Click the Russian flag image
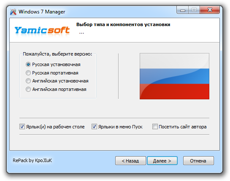 coord(174,76)
